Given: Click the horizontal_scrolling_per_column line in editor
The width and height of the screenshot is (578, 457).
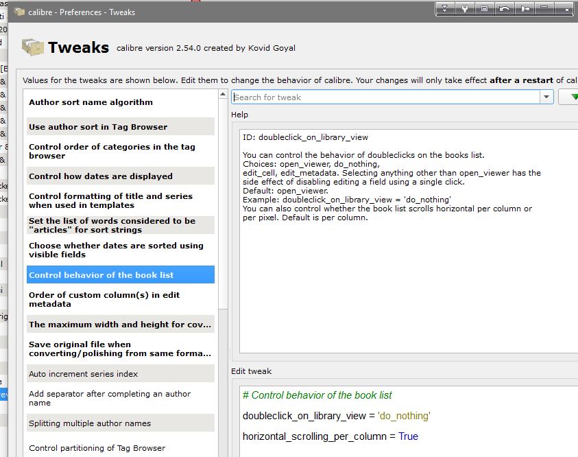Looking at the screenshot, I should pos(330,436).
